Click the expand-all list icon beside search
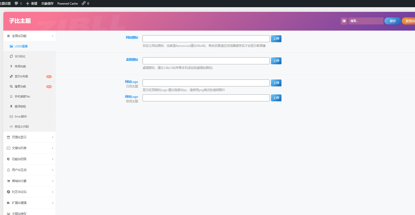Image resolution: width=415 pixels, height=215 pixels. point(344,21)
